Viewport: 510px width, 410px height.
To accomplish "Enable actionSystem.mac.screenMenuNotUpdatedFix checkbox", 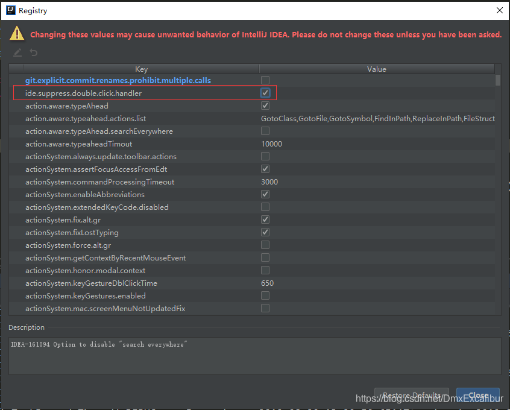I will coord(265,308).
